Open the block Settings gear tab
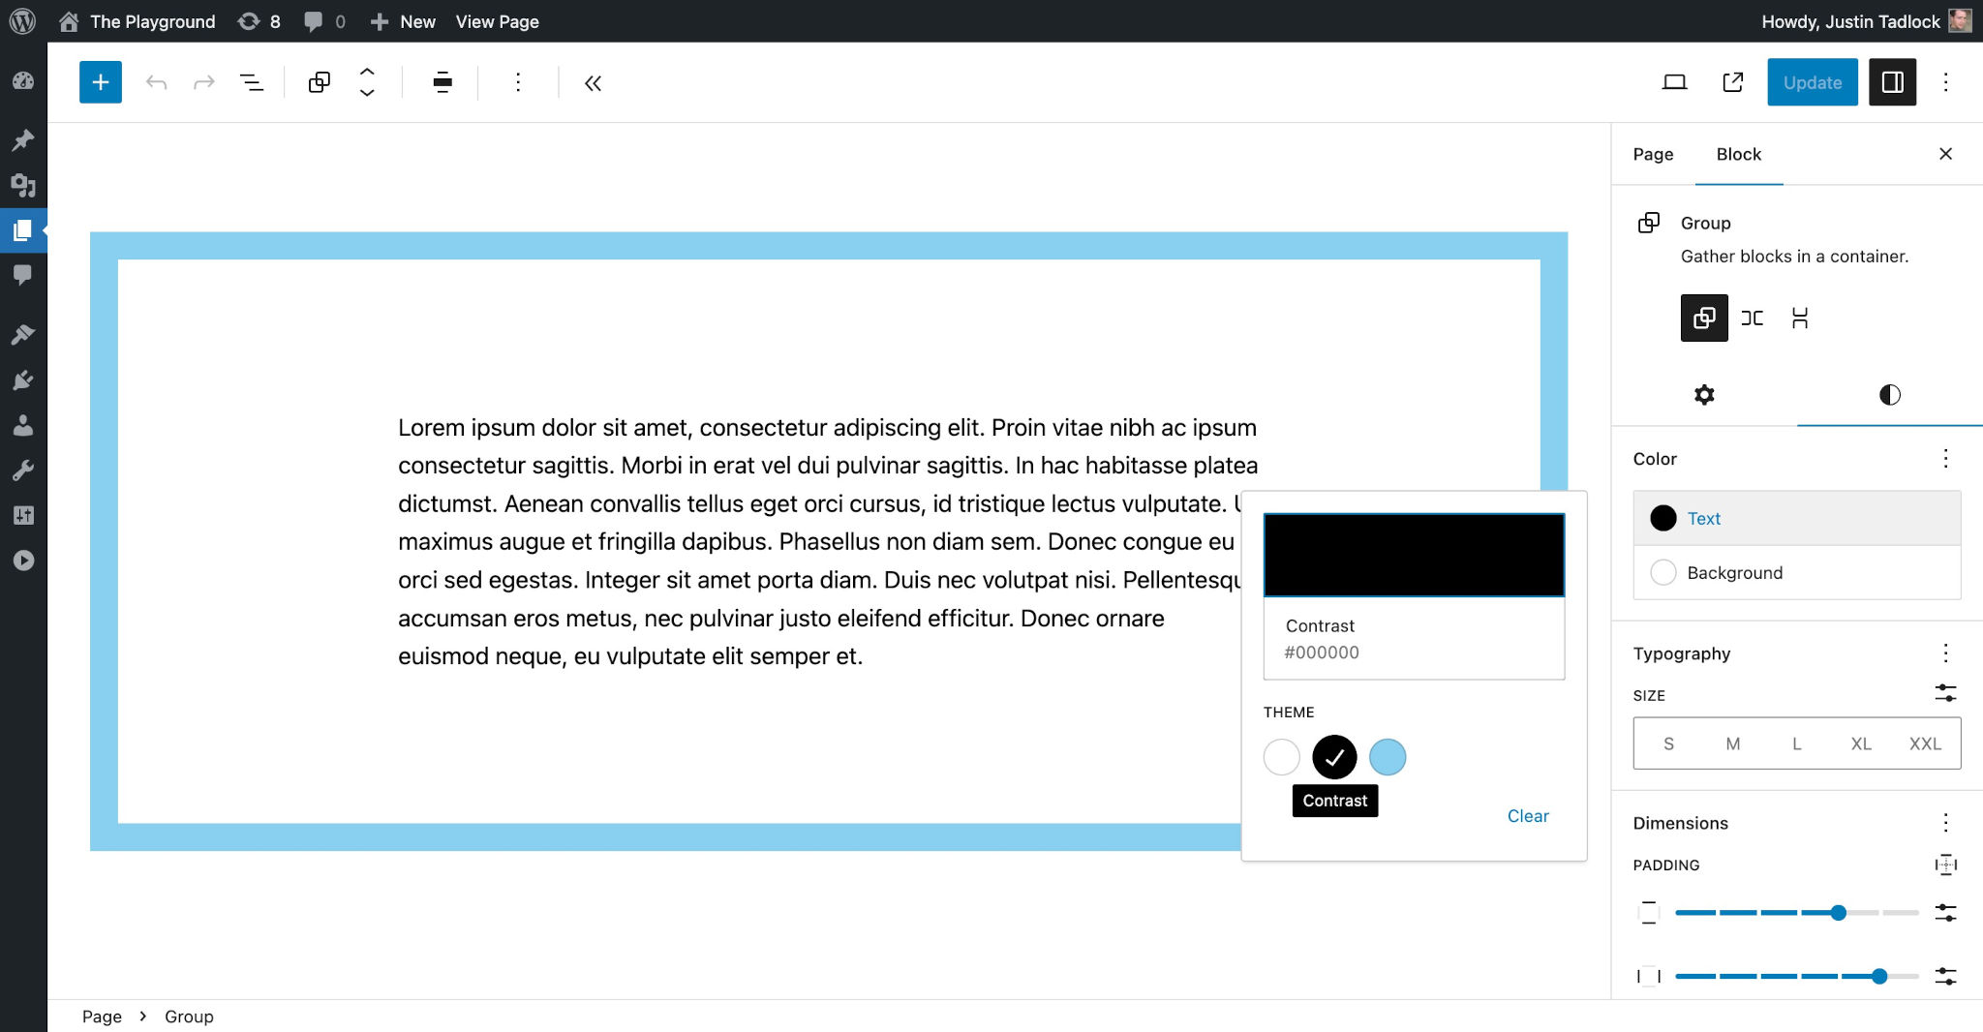Screen dimensions: 1983x1032 (x=1704, y=395)
